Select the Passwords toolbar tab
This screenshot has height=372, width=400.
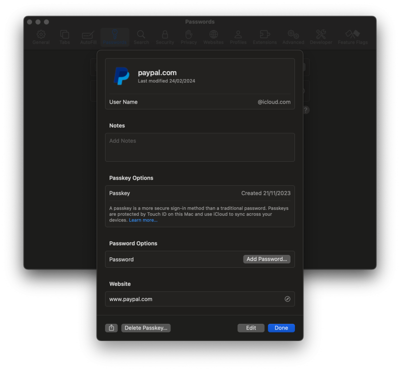(x=115, y=38)
